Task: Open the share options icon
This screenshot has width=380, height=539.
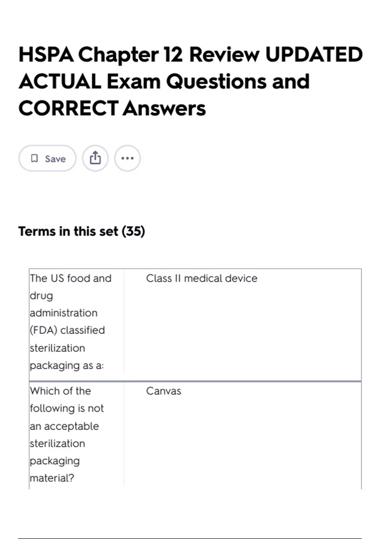Action: point(95,158)
